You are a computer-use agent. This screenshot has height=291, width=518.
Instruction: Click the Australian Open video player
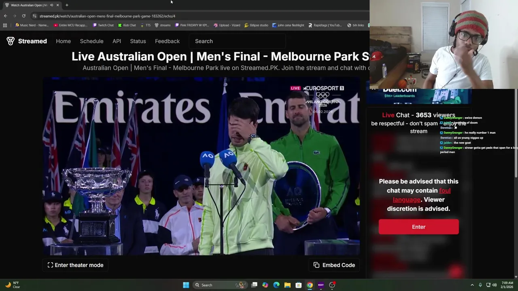coord(201,166)
